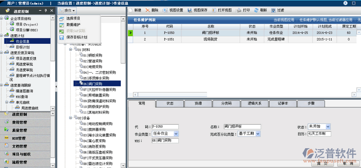Click the 刷新 refresh icon
Viewport: 361px width, 168px height.
tap(256, 10)
